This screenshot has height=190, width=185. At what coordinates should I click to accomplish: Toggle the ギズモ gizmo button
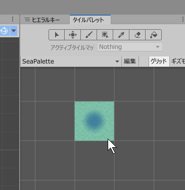[x=177, y=61]
